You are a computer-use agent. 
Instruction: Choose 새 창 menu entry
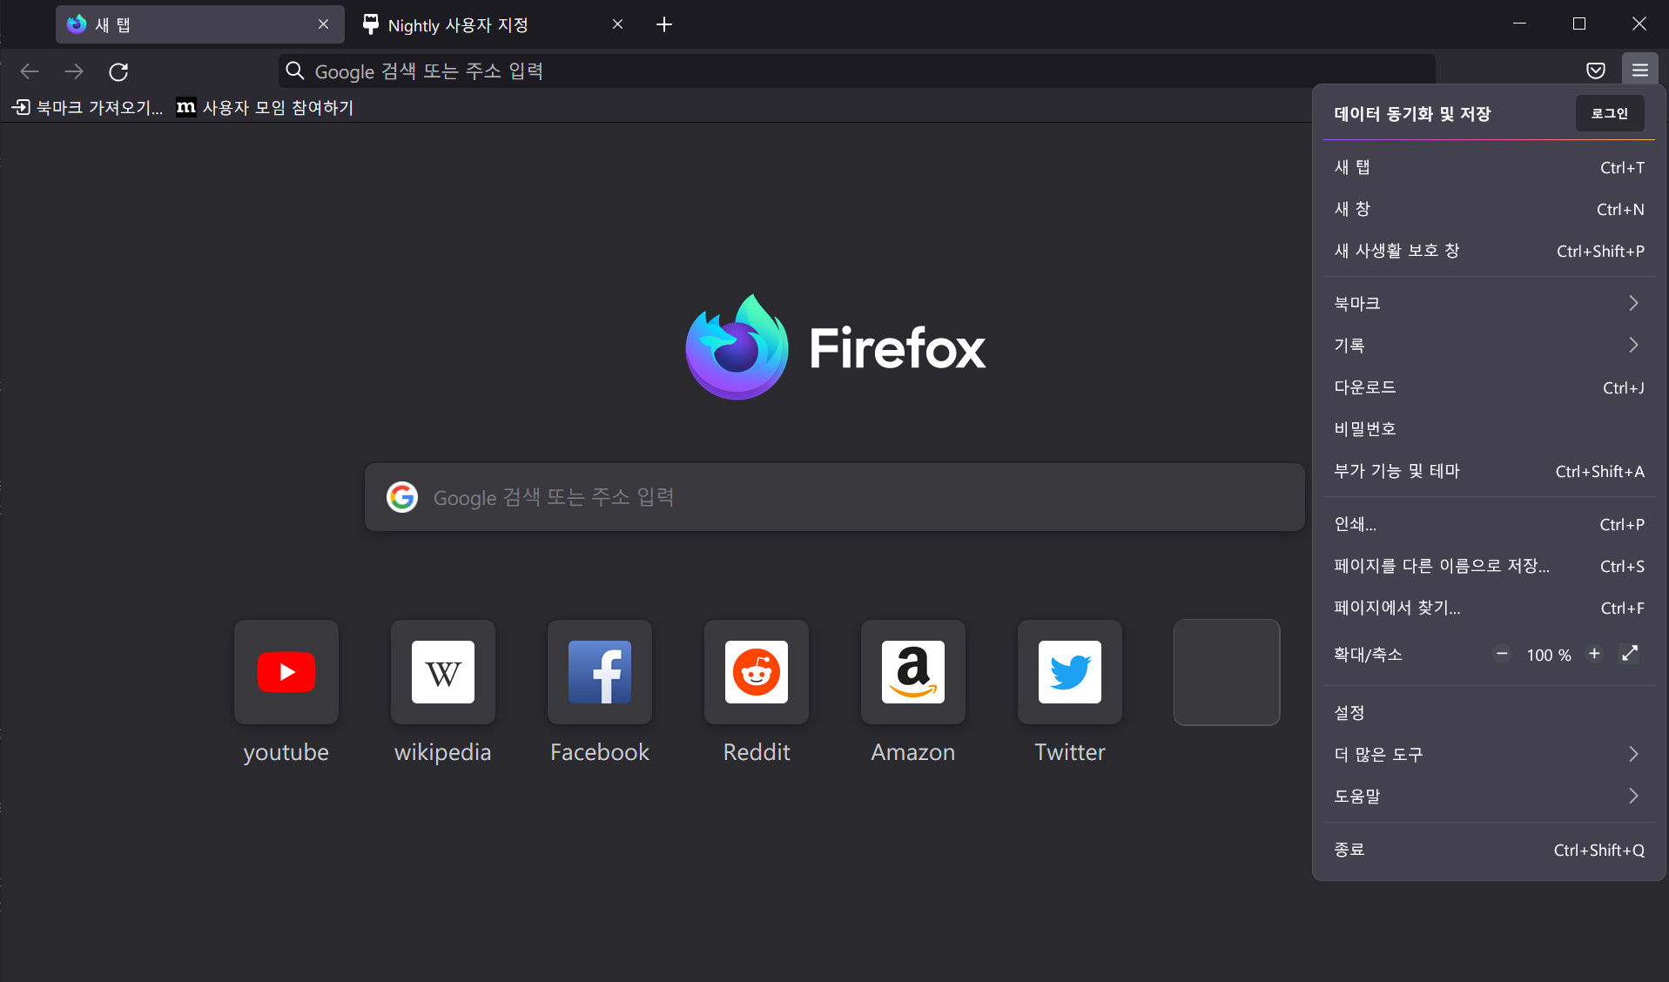point(1489,209)
